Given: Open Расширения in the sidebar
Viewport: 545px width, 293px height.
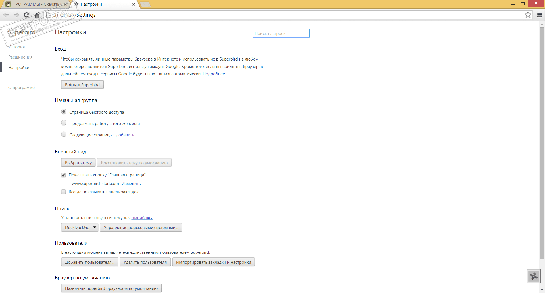Looking at the screenshot, I should (20, 57).
